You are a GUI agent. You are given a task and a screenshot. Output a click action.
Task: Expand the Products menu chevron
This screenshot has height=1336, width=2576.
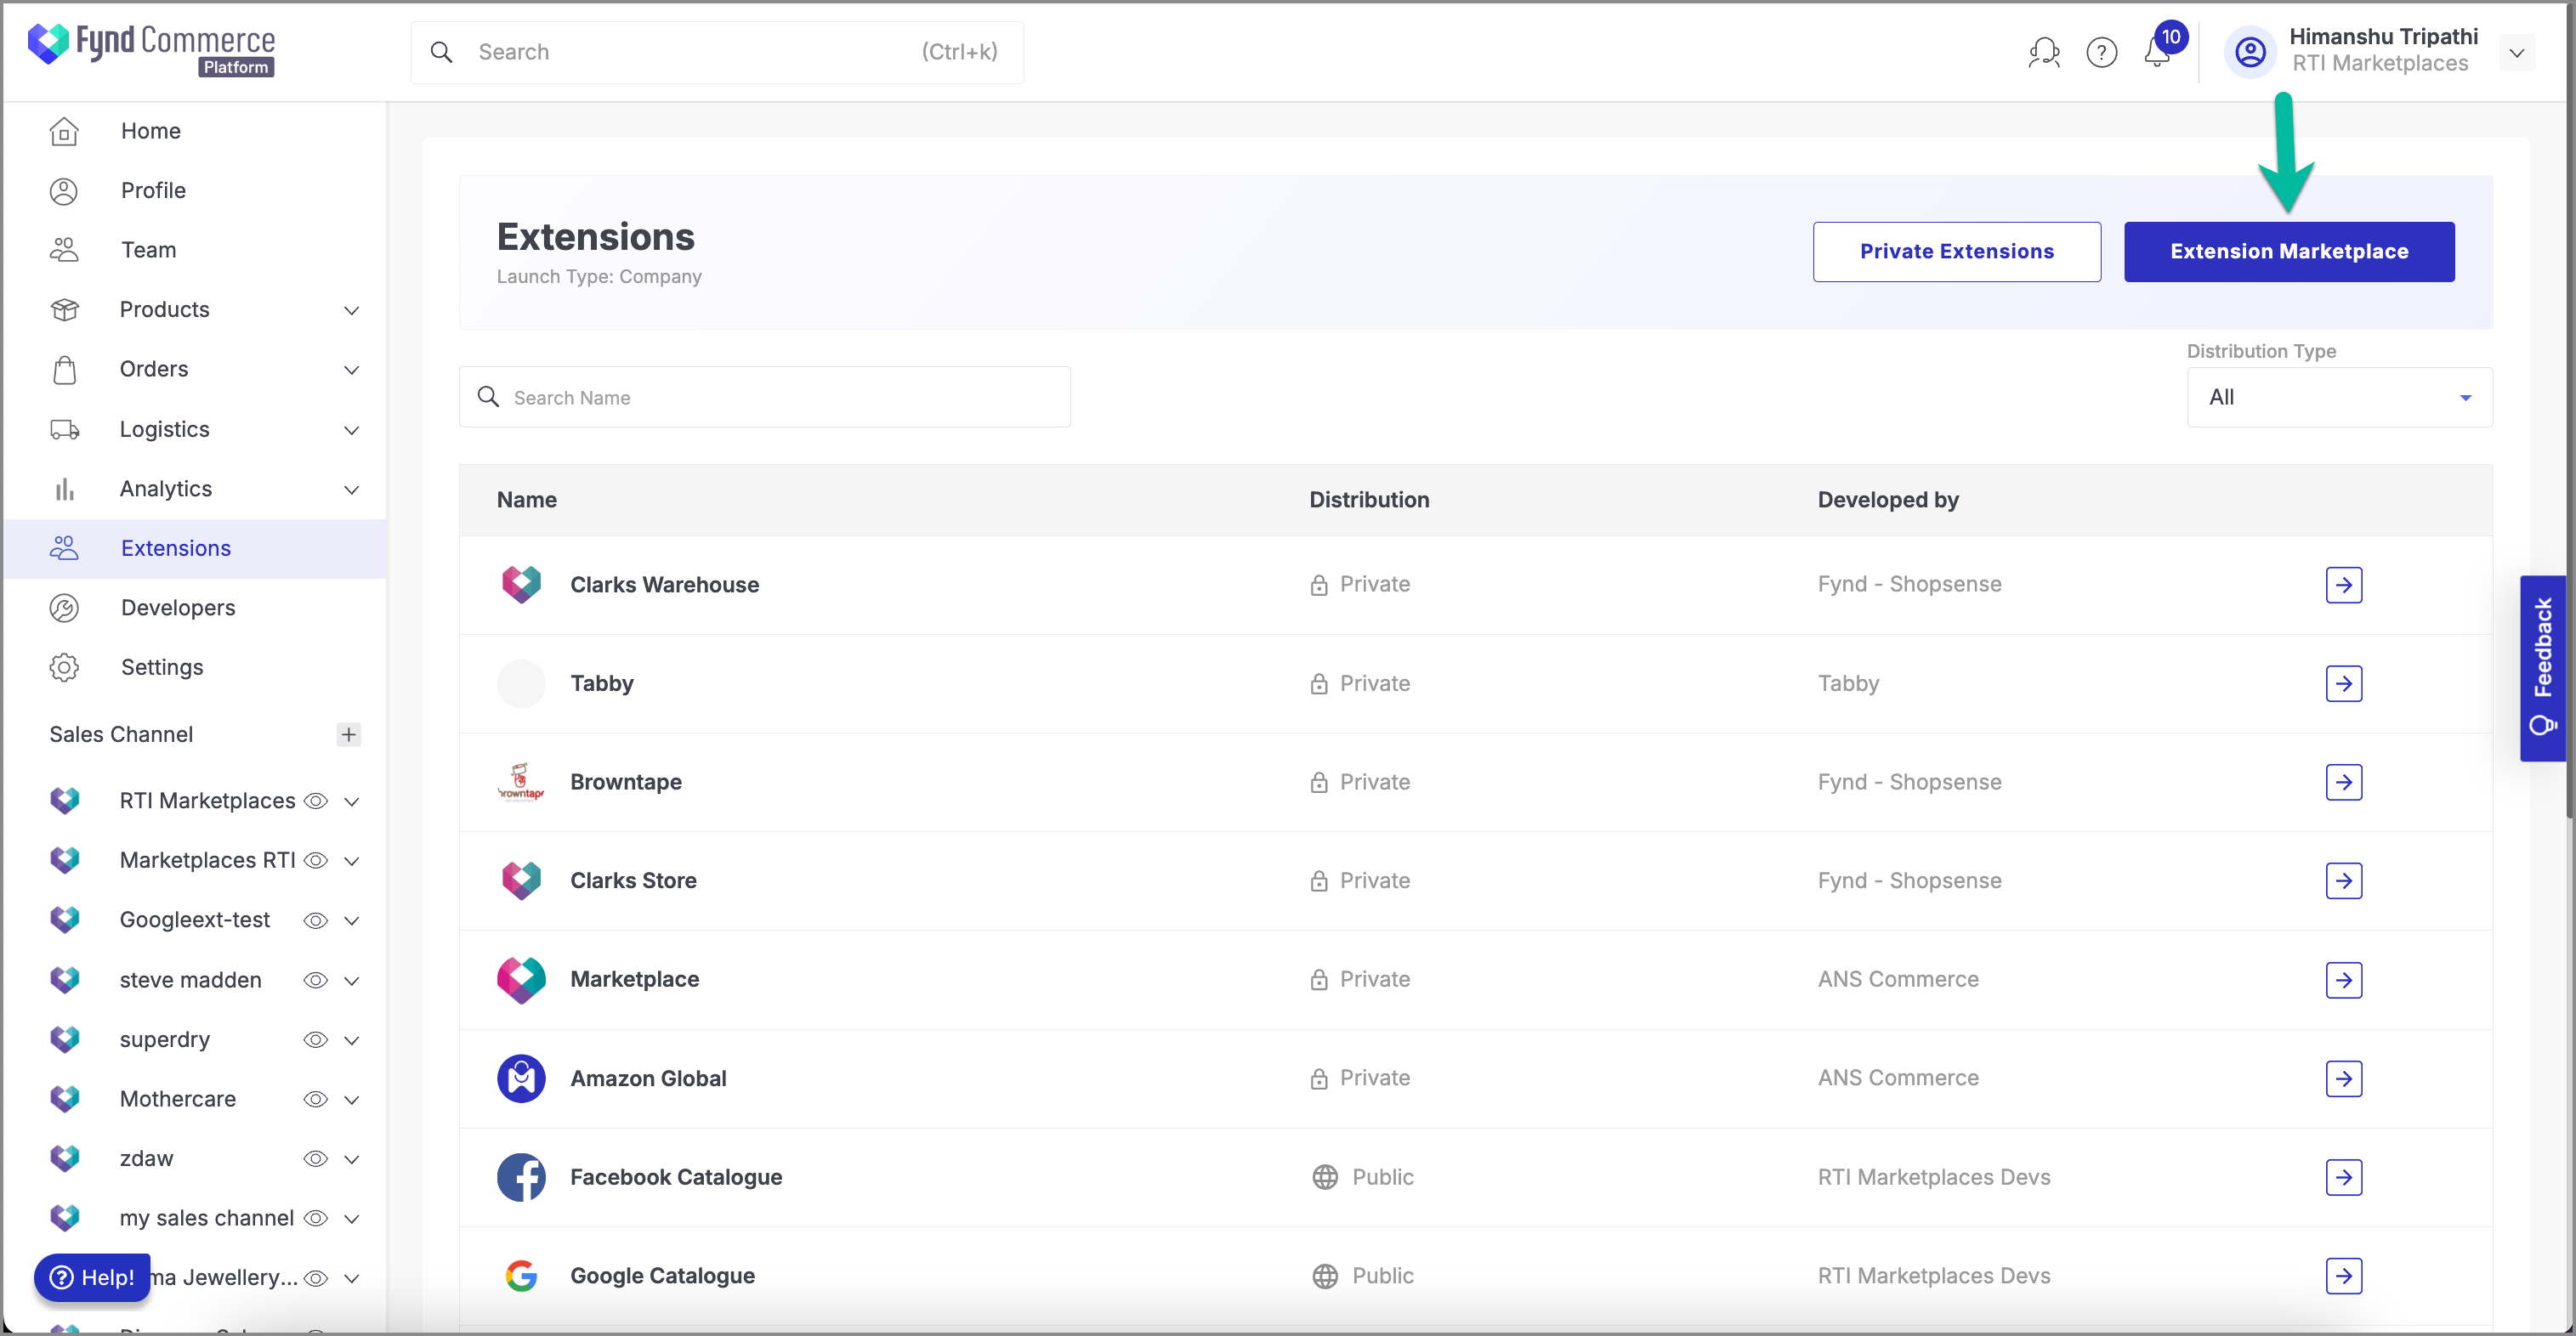[x=351, y=310]
